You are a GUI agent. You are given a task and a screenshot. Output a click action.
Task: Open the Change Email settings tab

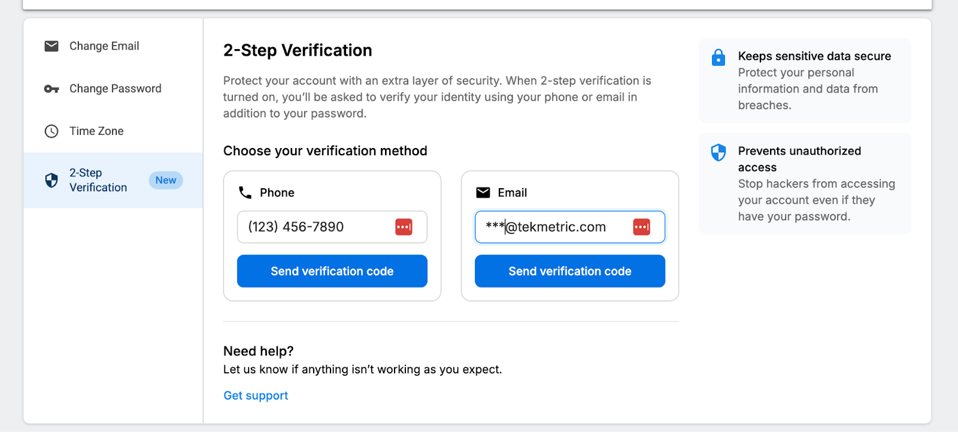(104, 46)
